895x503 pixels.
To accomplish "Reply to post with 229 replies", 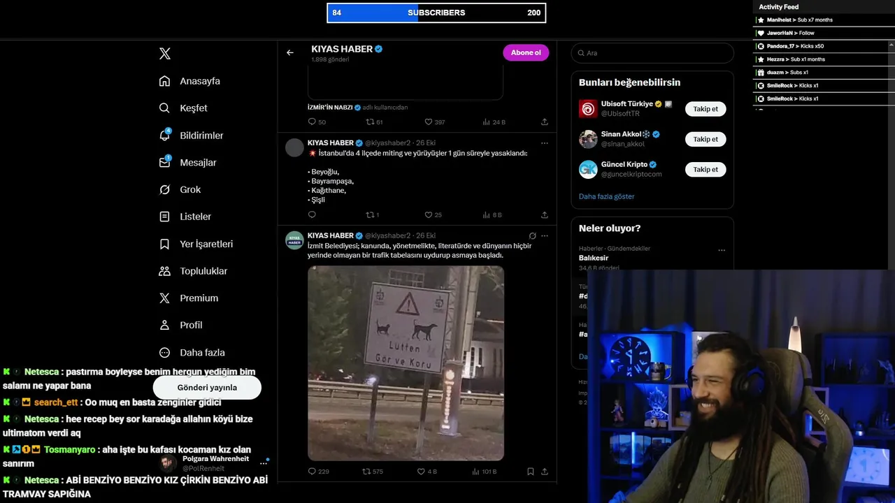I will pyautogui.click(x=318, y=472).
